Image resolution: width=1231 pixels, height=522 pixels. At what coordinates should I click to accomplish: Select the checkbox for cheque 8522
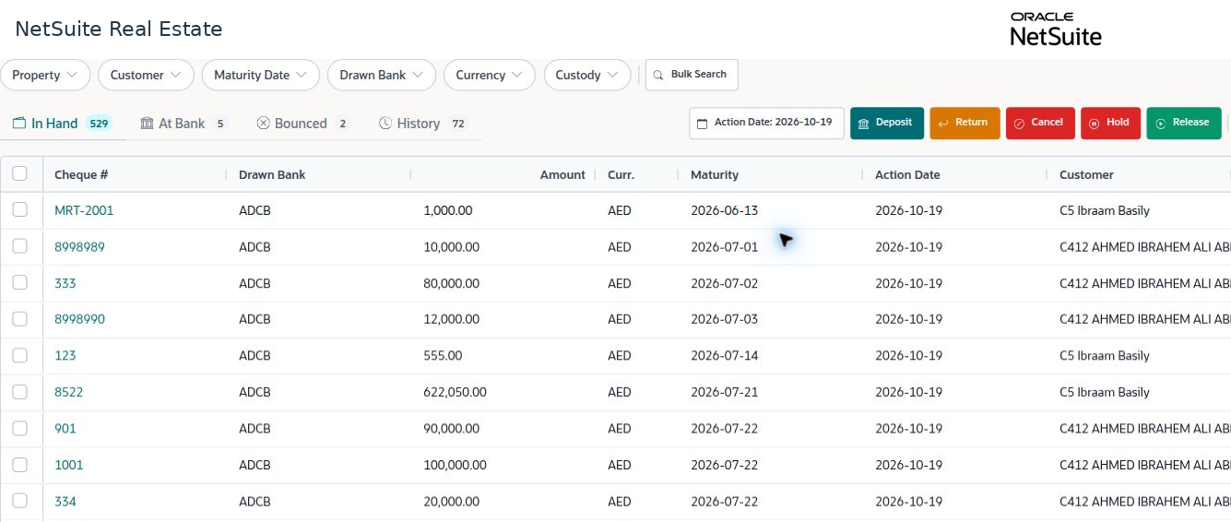pyautogui.click(x=20, y=392)
